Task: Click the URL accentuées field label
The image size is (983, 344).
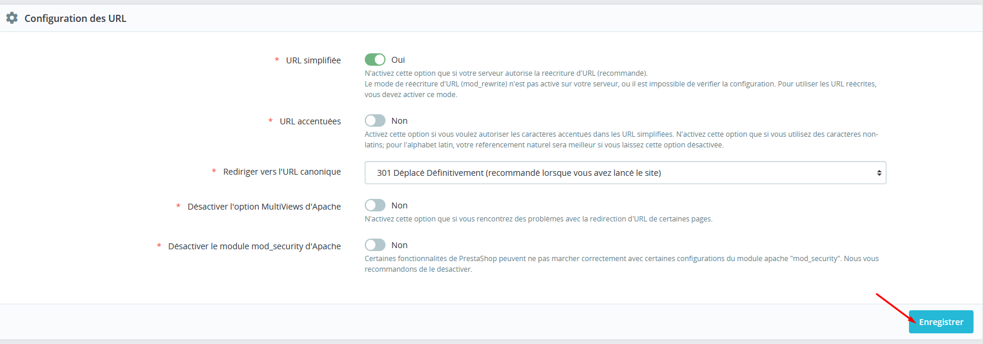Action: tap(310, 121)
